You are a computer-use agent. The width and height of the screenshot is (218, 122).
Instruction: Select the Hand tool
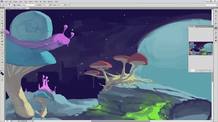click(x=2, y=65)
